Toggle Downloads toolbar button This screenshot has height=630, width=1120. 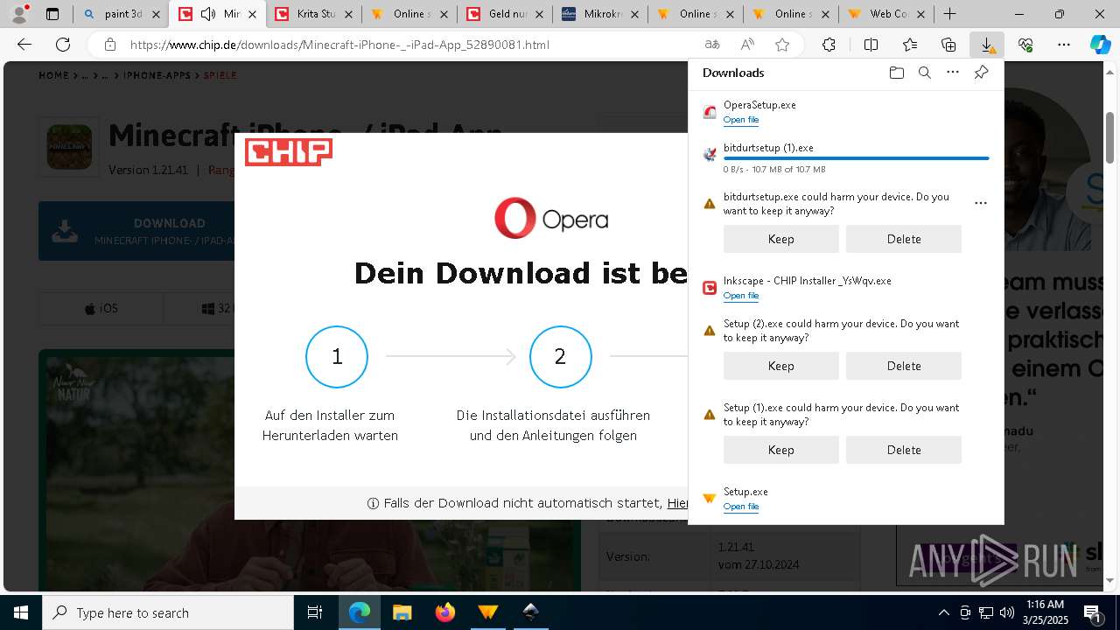pos(987,45)
